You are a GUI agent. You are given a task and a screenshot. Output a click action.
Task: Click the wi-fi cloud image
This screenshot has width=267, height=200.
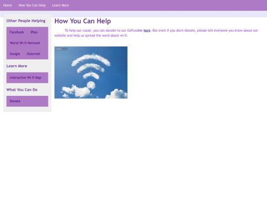tap(91, 73)
